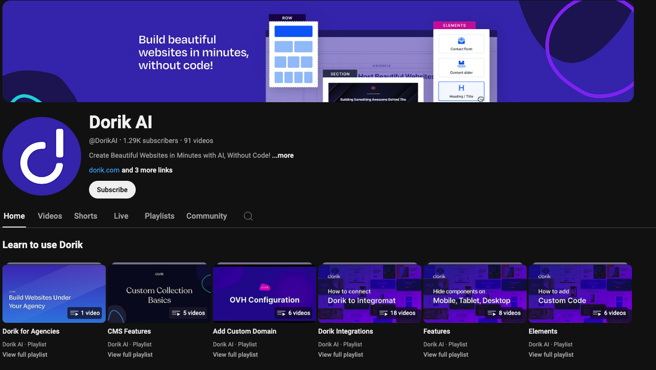Viewport: 656px width, 370px height.
Task: Open the Live tab
Action: [x=121, y=216]
